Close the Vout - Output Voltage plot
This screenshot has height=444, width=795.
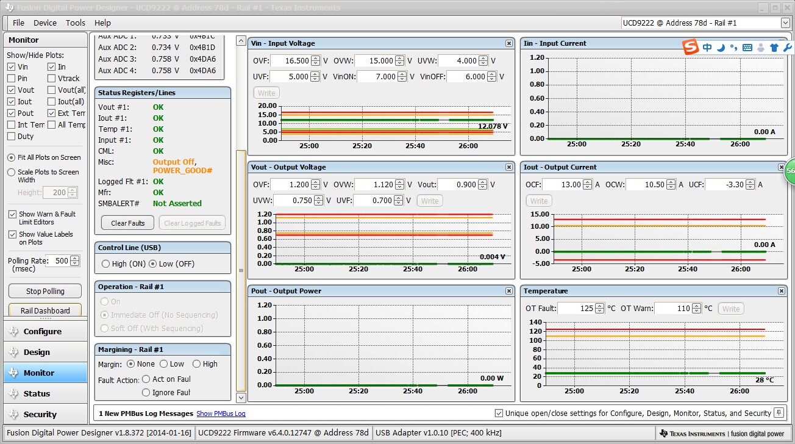click(x=509, y=167)
